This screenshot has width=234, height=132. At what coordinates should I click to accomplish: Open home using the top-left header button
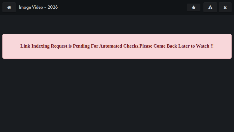[9, 7]
